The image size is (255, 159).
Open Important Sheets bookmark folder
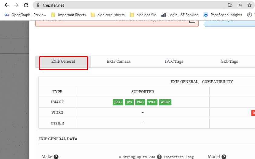(x=69, y=15)
